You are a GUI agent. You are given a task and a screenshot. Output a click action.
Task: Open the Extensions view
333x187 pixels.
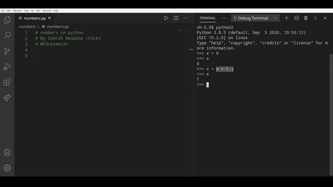click(x=7, y=82)
